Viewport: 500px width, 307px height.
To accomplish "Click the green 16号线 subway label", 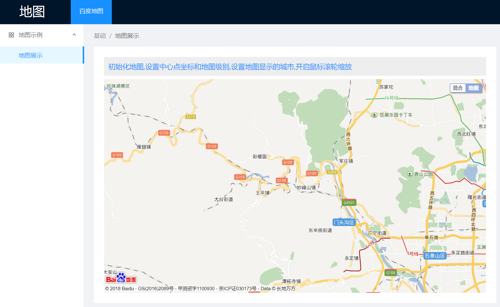I will [391, 98].
